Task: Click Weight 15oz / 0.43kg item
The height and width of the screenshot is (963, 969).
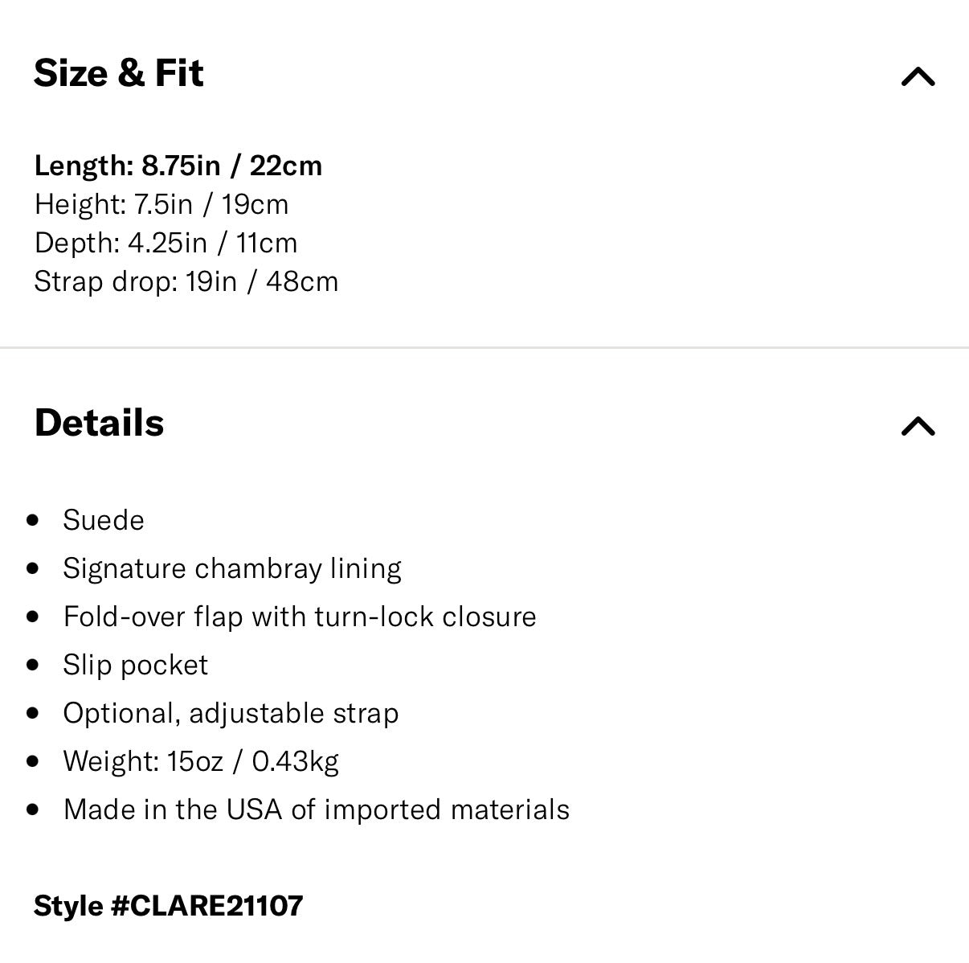Action: click(x=201, y=760)
